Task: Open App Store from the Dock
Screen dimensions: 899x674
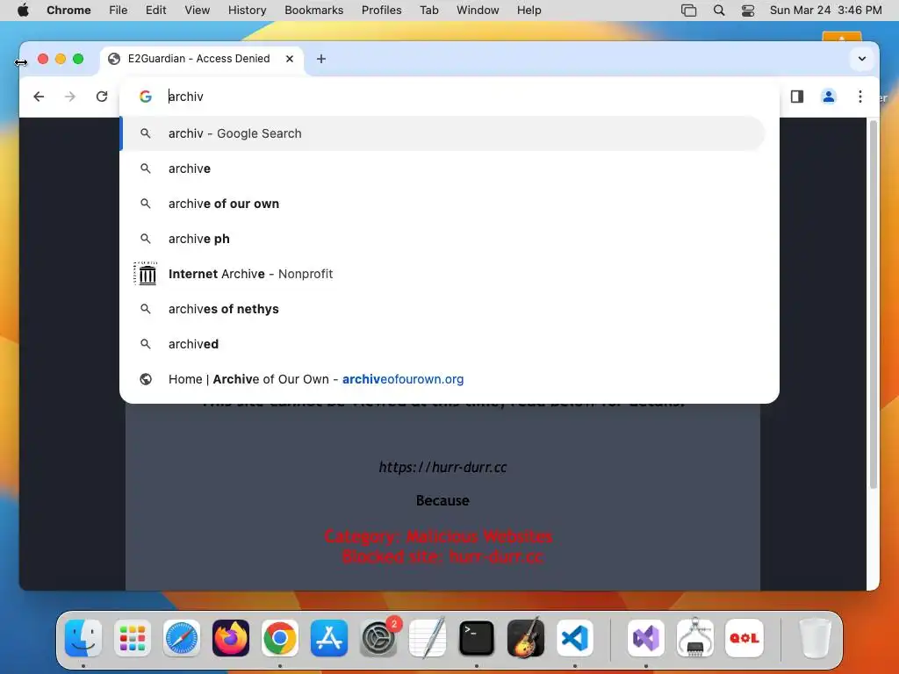Action: click(x=329, y=638)
